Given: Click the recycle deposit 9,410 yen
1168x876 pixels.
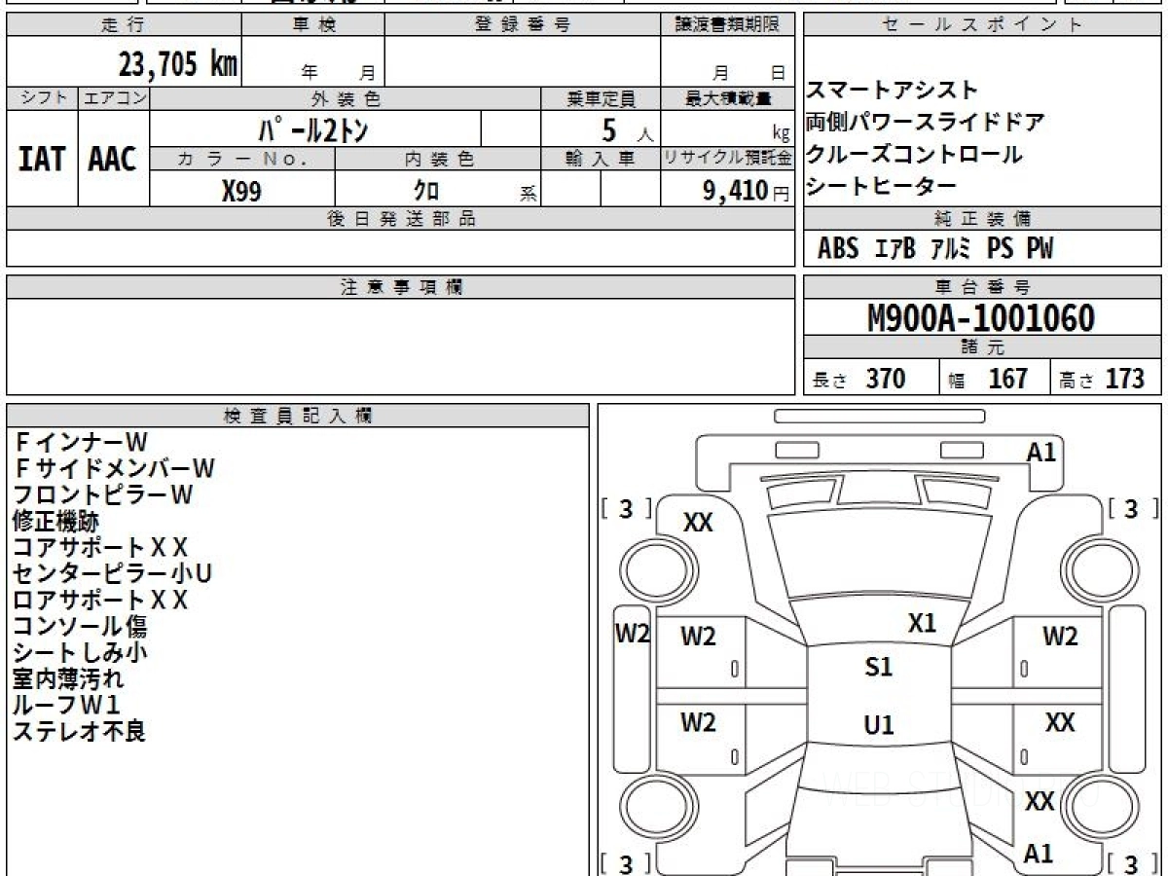Looking at the screenshot, I should [735, 191].
